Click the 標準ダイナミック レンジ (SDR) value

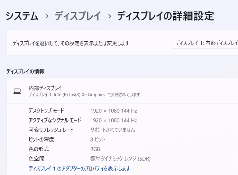pyautogui.click(x=120, y=159)
